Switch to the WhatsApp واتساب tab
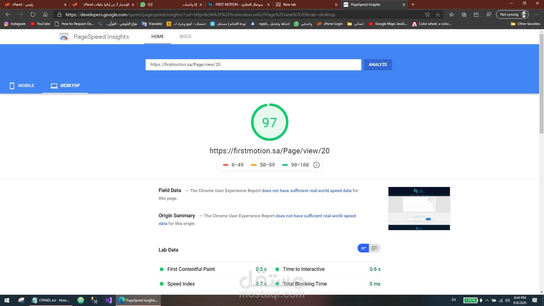 tap(172, 4)
